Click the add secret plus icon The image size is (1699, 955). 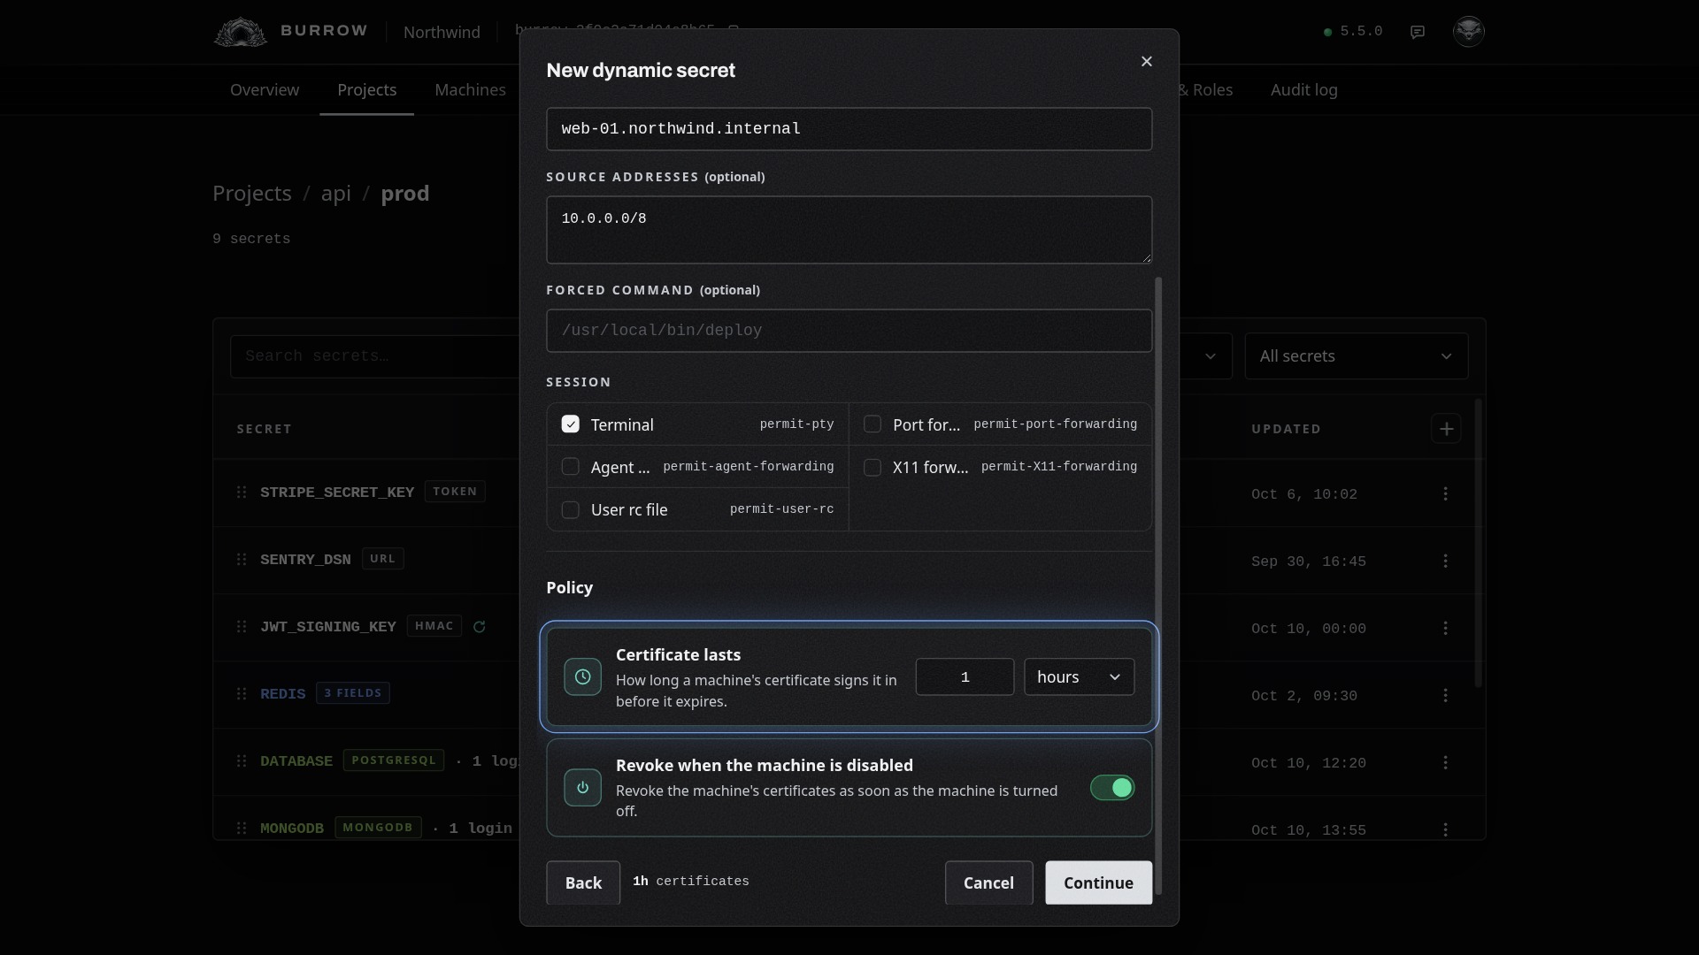click(1447, 429)
